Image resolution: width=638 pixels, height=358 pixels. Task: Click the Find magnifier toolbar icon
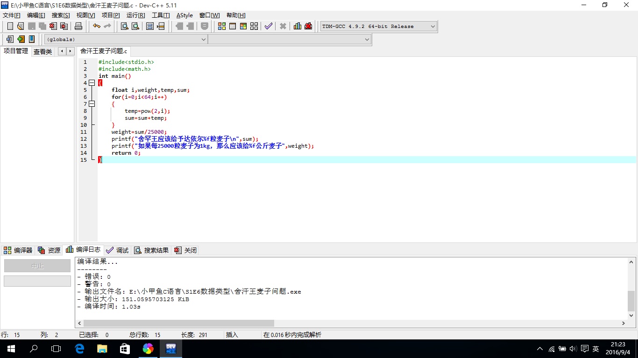(125, 26)
